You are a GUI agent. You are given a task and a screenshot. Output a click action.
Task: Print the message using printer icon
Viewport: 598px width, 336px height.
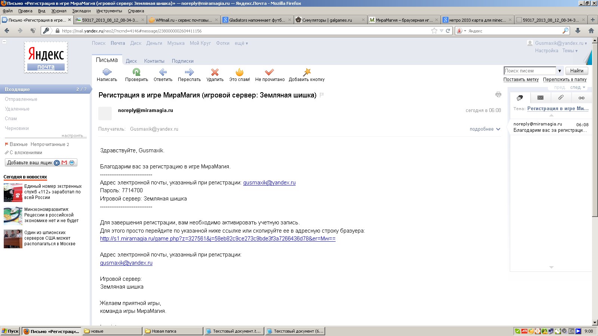(x=498, y=94)
